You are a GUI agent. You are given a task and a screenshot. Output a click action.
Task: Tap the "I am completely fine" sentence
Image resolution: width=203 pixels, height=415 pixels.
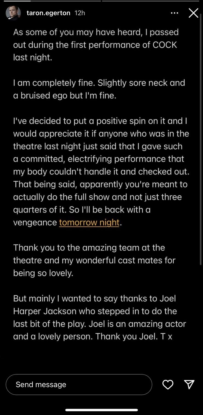click(53, 83)
